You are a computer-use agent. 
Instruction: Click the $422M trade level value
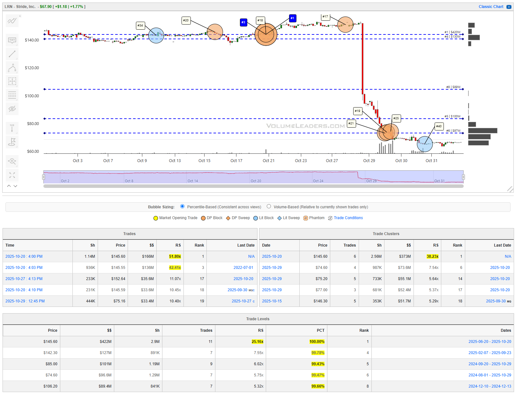pyautogui.click(x=106, y=342)
